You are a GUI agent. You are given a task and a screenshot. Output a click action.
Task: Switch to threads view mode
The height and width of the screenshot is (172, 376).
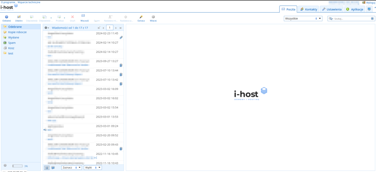pyautogui.click(x=53, y=168)
